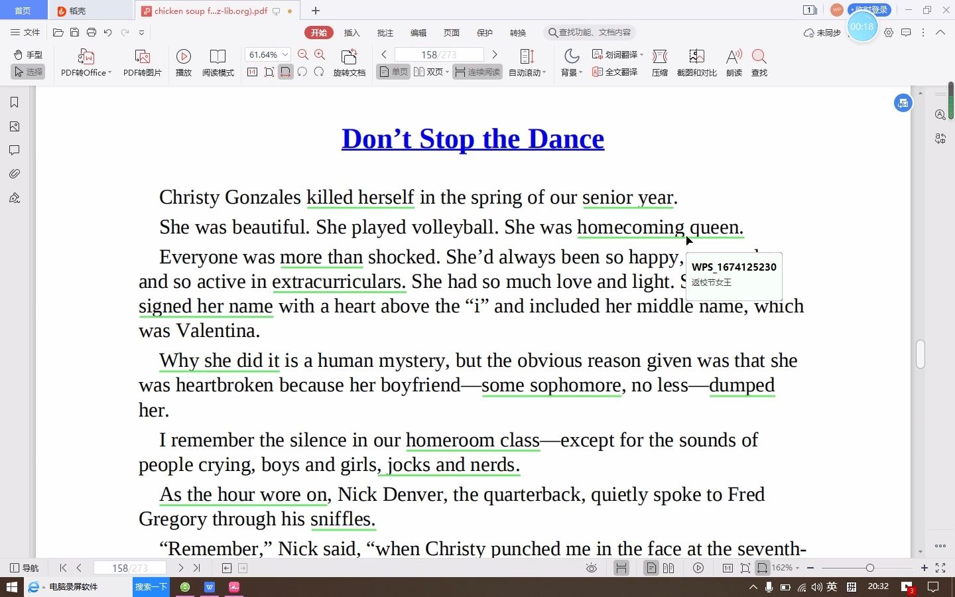The width and height of the screenshot is (955, 597).
Task: Open the Windows Start menu
Action: pyautogui.click(x=11, y=587)
